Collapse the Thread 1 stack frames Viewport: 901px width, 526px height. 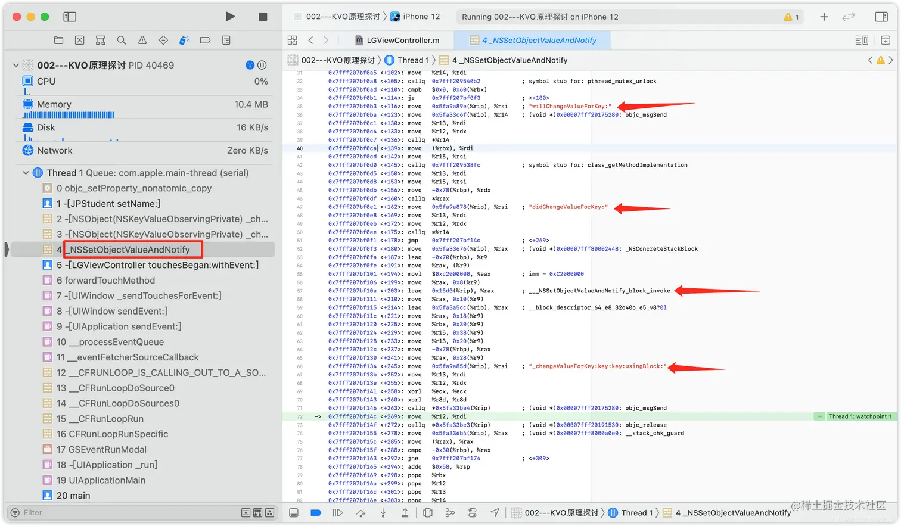coord(26,173)
